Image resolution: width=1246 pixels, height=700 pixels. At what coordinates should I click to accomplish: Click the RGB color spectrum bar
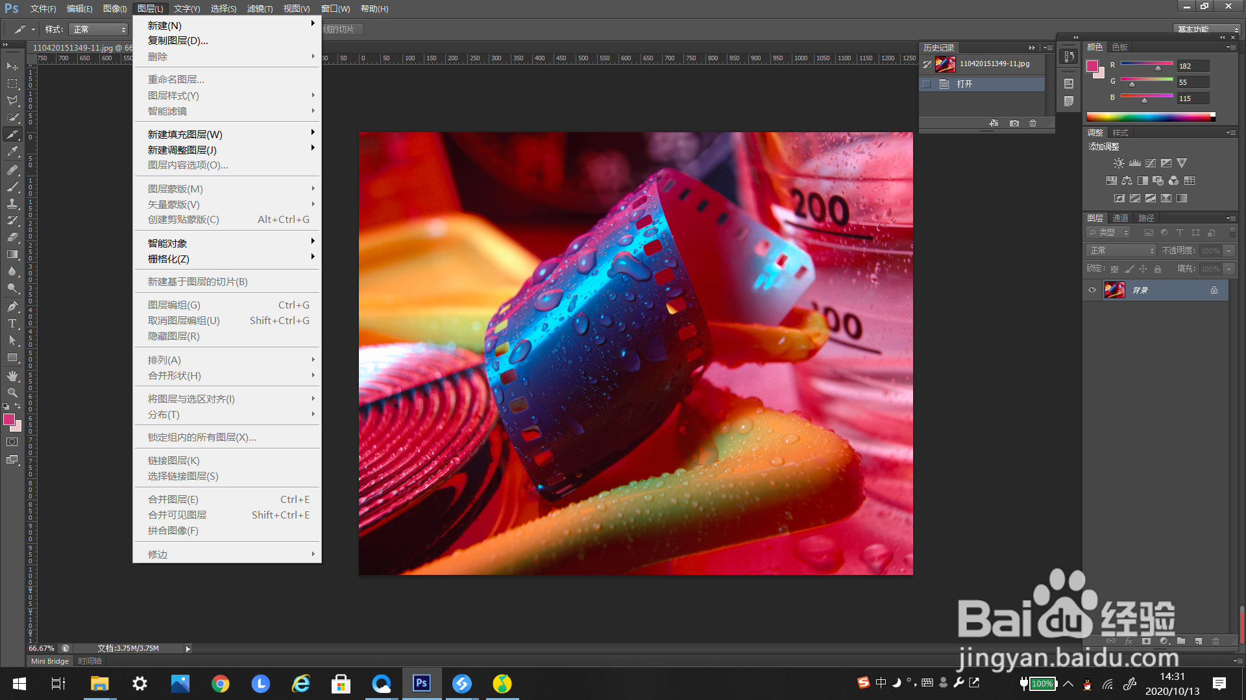1149,117
